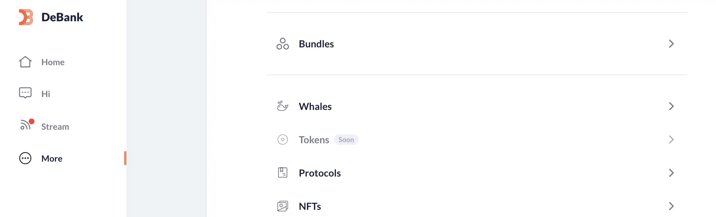Click the Stream feed icon
The image size is (716, 217).
(x=25, y=125)
